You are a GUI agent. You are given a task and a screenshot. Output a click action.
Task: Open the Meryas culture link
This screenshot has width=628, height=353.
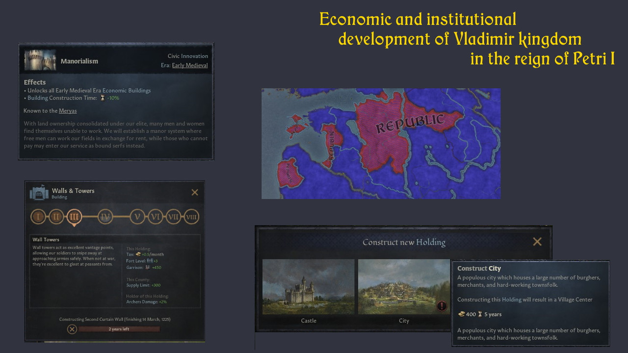click(68, 111)
